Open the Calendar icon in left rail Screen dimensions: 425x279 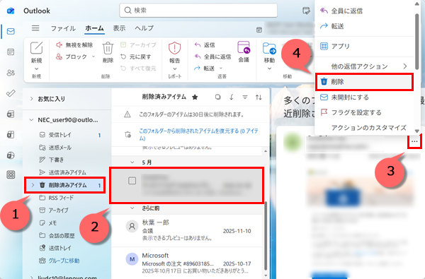click(x=11, y=52)
